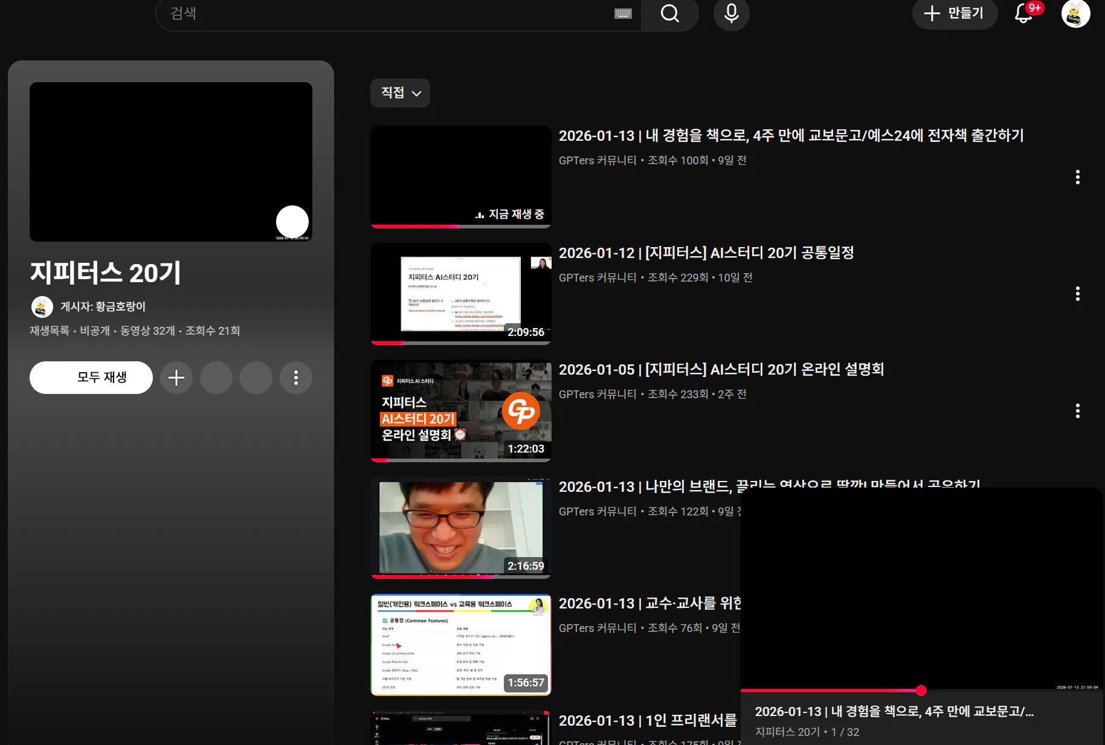Open three-dot menu on the first video
The image size is (1105, 745).
pyautogui.click(x=1077, y=177)
